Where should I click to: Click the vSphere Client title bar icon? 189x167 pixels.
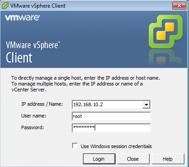coord(5,6)
